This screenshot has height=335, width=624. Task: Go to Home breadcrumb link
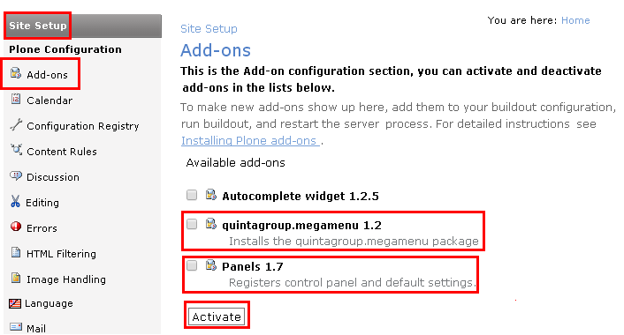coord(575,20)
